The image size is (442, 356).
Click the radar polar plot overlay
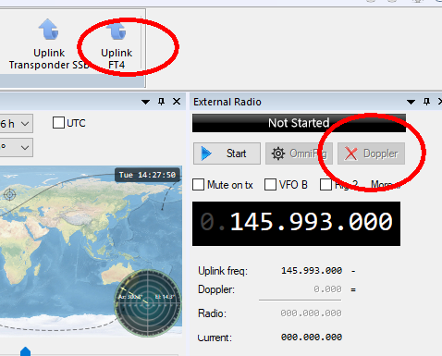click(x=148, y=303)
